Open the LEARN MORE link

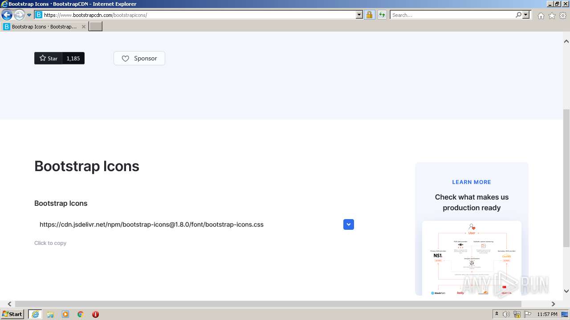tap(472, 182)
